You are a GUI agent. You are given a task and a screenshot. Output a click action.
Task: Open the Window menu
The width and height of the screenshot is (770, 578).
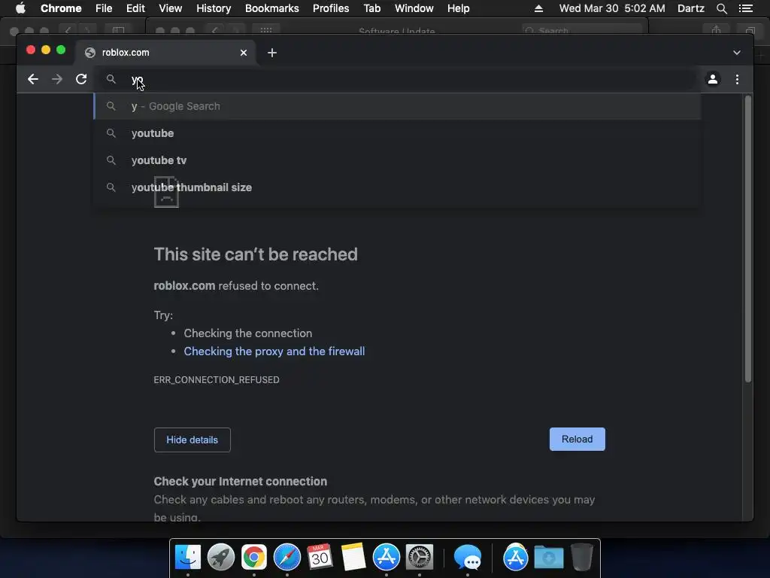click(x=414, y=8)
